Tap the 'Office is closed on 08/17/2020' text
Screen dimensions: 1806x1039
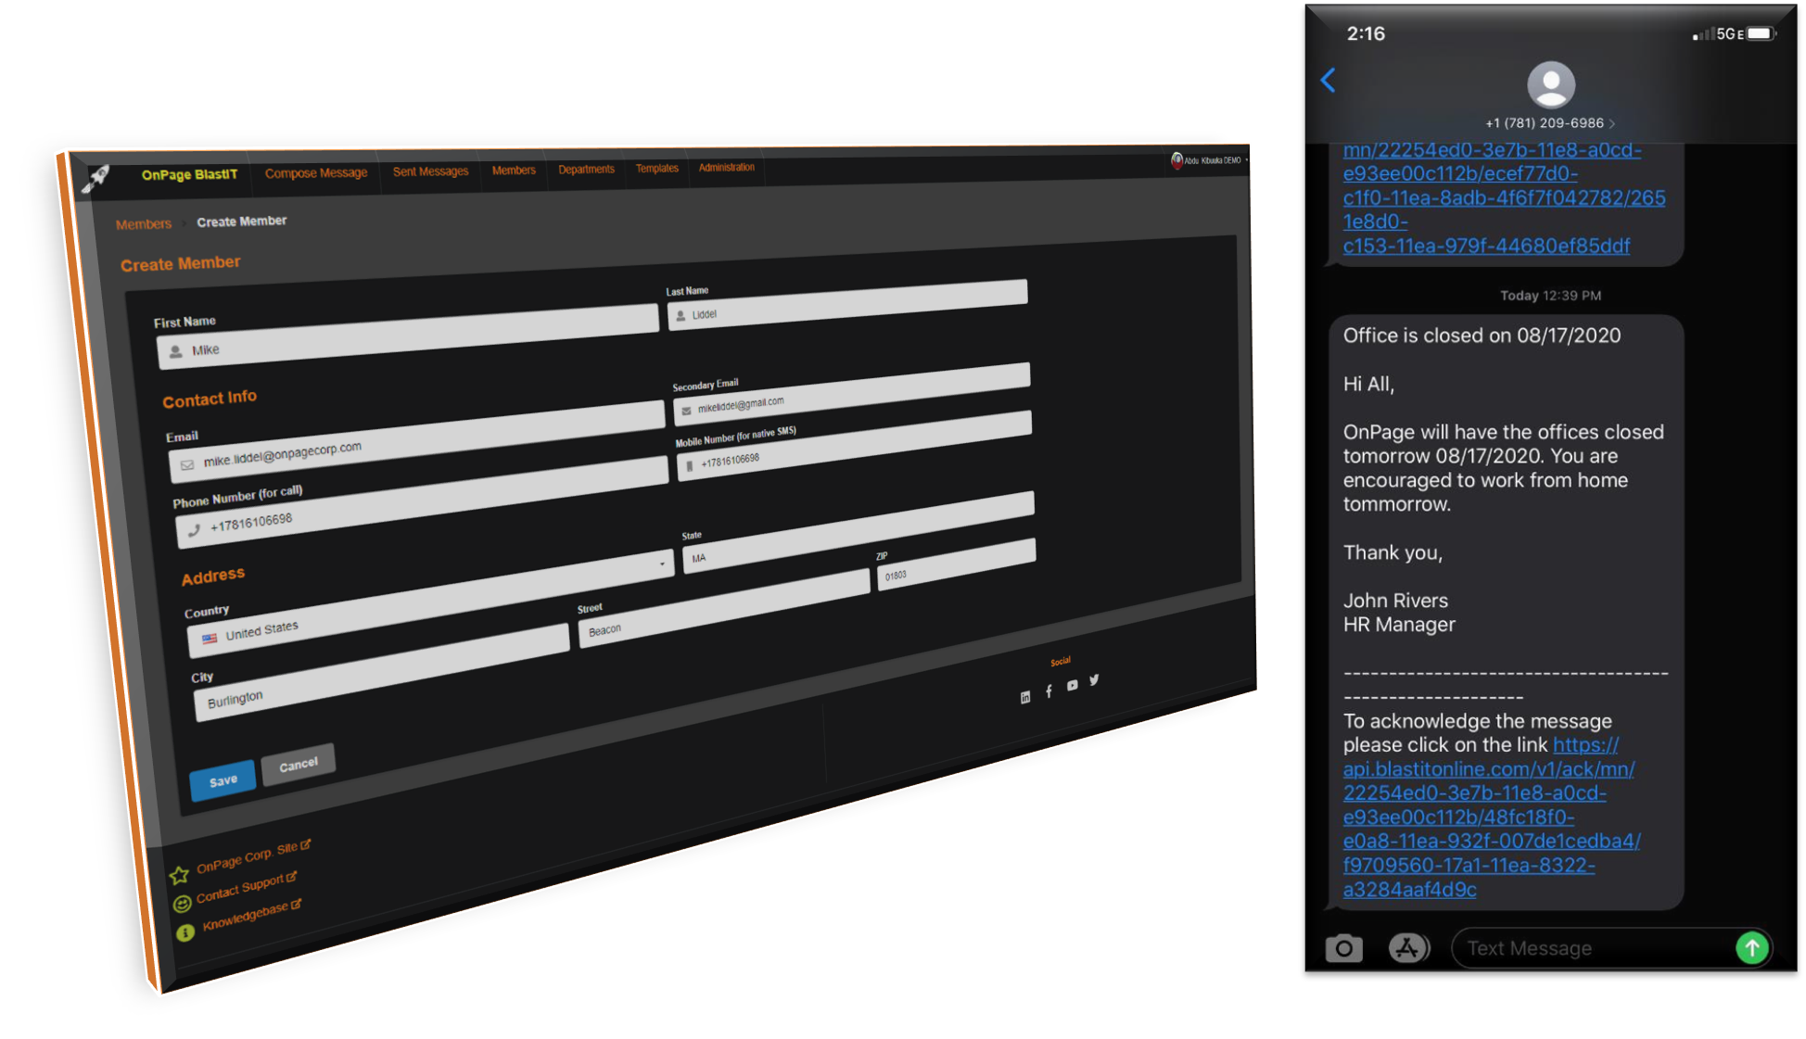[x=1482, y=335]
